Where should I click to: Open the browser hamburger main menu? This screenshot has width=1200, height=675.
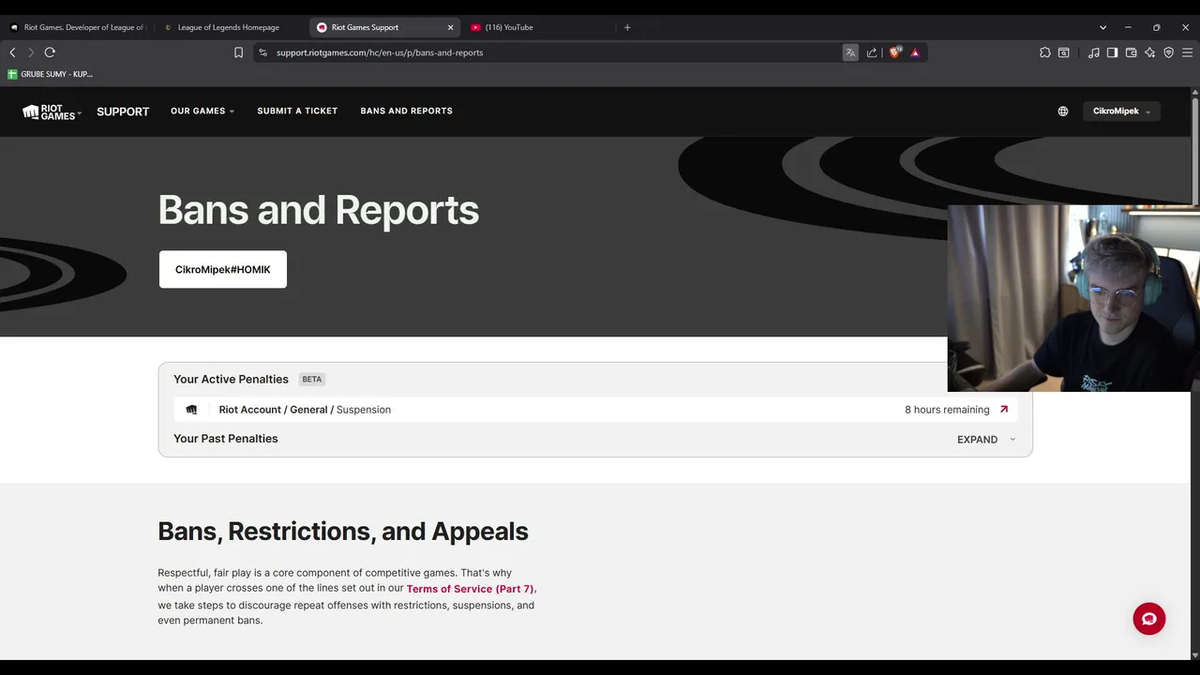(x=1187, y=52)
